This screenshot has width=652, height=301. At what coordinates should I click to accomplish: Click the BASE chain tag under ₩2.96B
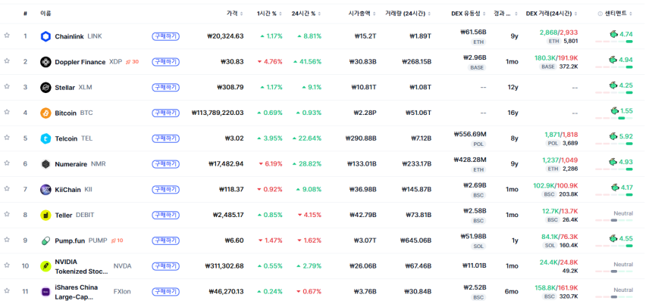click(477, 67)
